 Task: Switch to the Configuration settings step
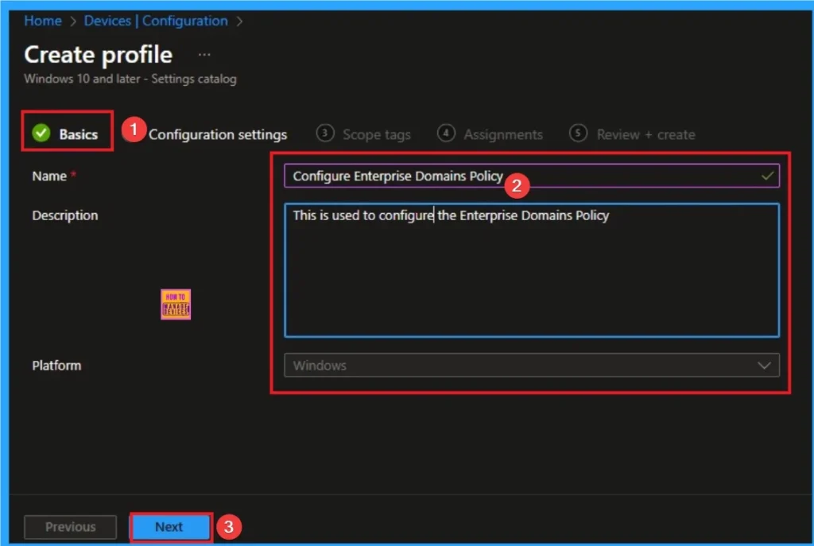(x=218, y=134)
